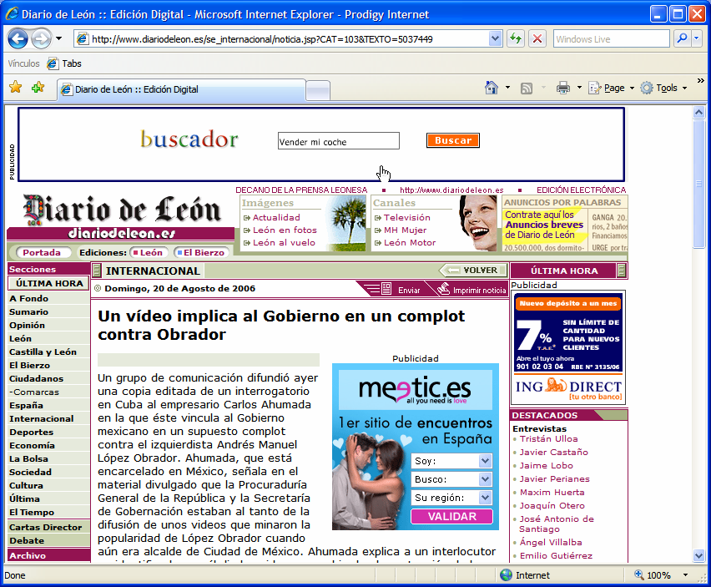Select the León edition
The width and height of the screenshot is (711, 587).
click(x=149, y=253)
